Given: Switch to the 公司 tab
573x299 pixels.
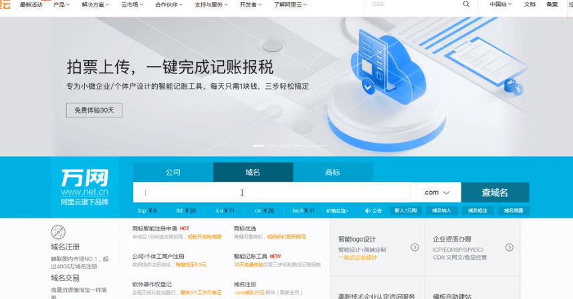Looking at the screenshot, I should [173, 172].
